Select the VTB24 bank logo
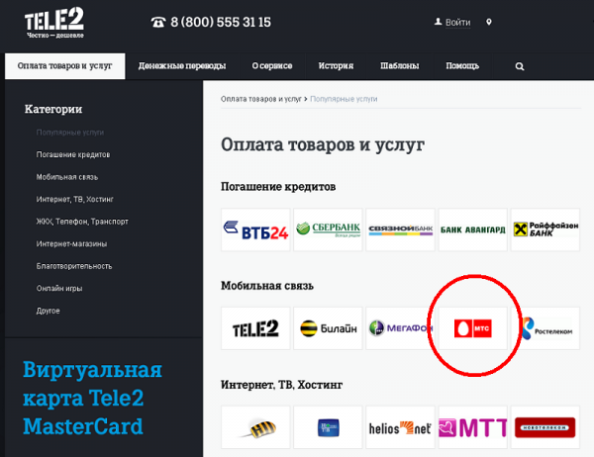The height and width of the screenshot is (457, 594). 255,229
